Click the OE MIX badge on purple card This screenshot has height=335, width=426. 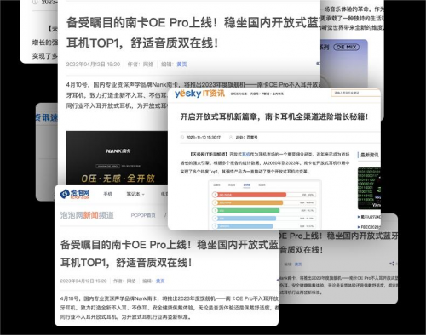tap(346, 47)
